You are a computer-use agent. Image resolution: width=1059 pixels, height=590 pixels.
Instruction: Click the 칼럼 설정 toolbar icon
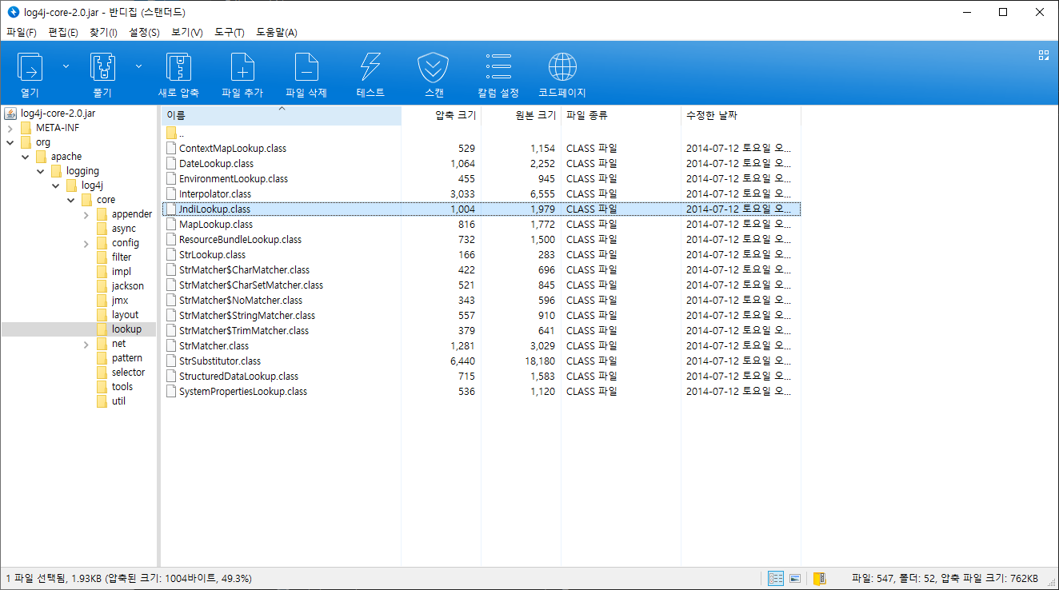pyautogui.click(x=498, y=67)
